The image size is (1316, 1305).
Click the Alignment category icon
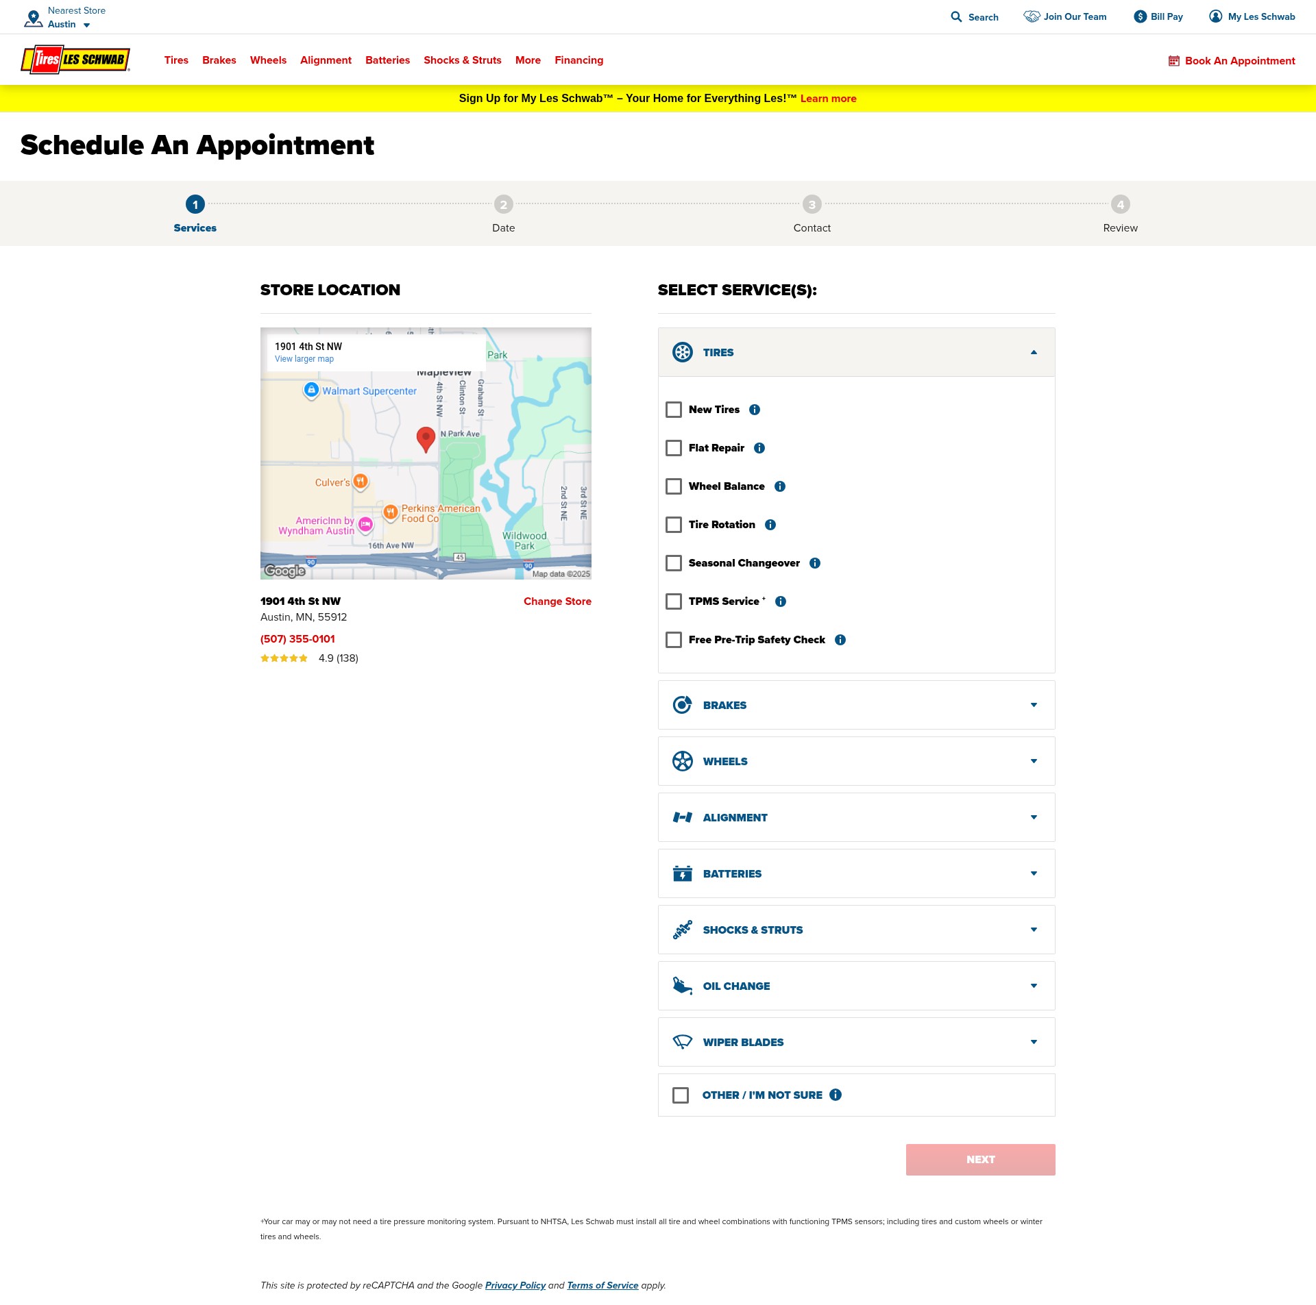[683, 817]
